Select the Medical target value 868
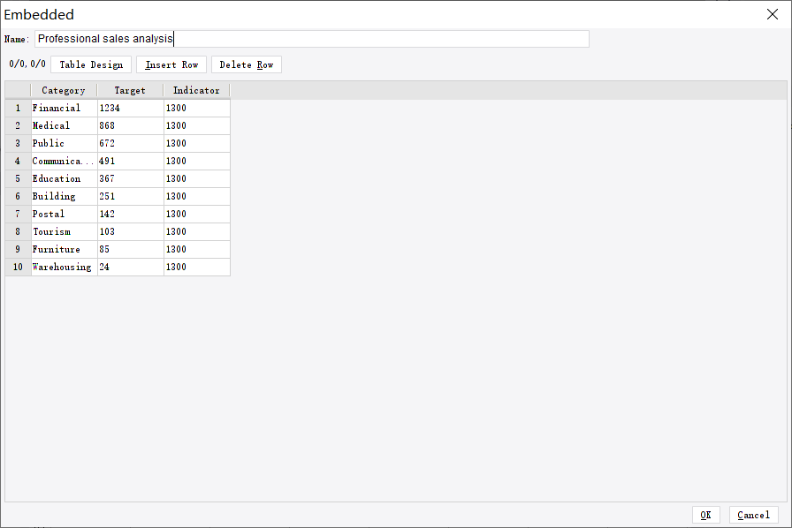The image size is (792, 528). coord(129,125)
